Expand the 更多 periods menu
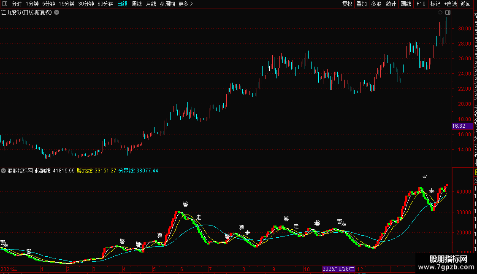Image resolution: width=477 pixels, height=274 pixels. 185,4
